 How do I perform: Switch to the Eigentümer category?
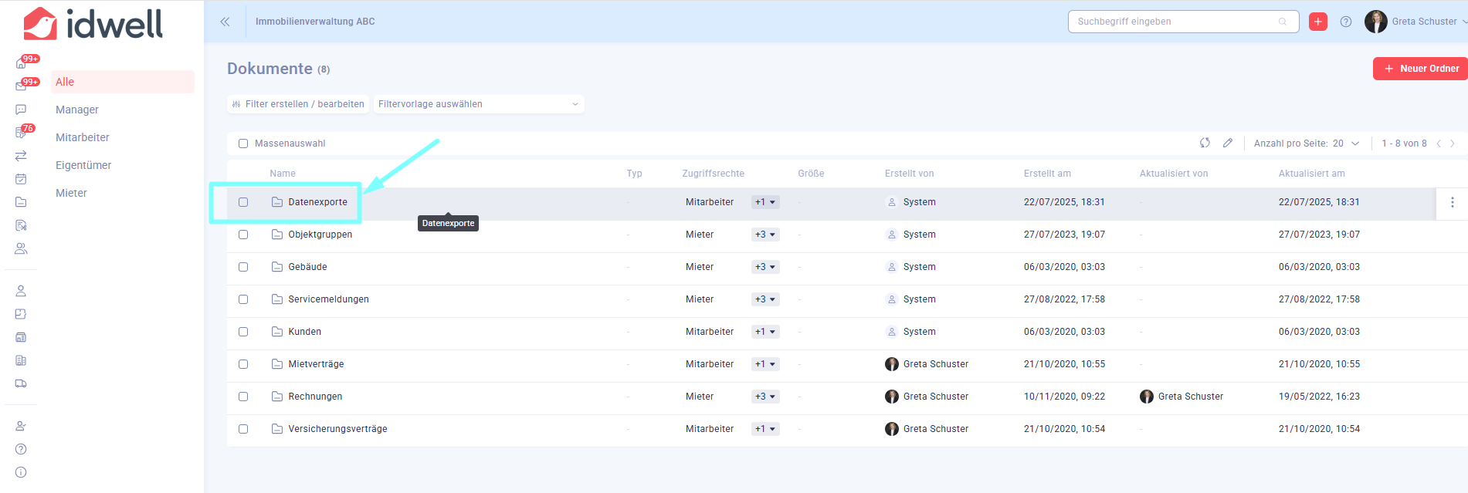pos(83,165)
